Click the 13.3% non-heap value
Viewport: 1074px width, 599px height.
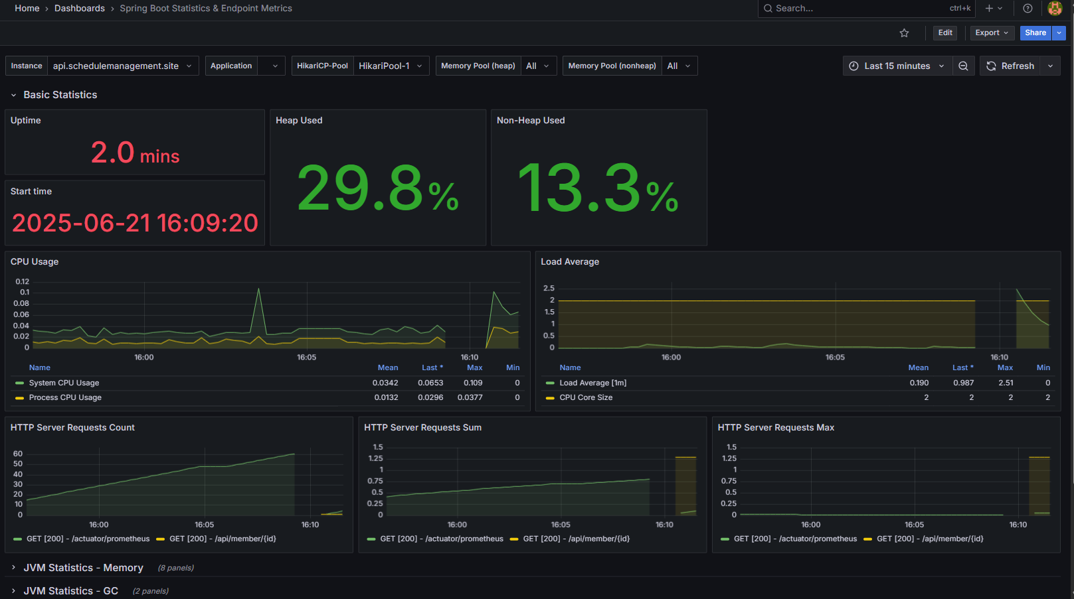pos(598,188)
